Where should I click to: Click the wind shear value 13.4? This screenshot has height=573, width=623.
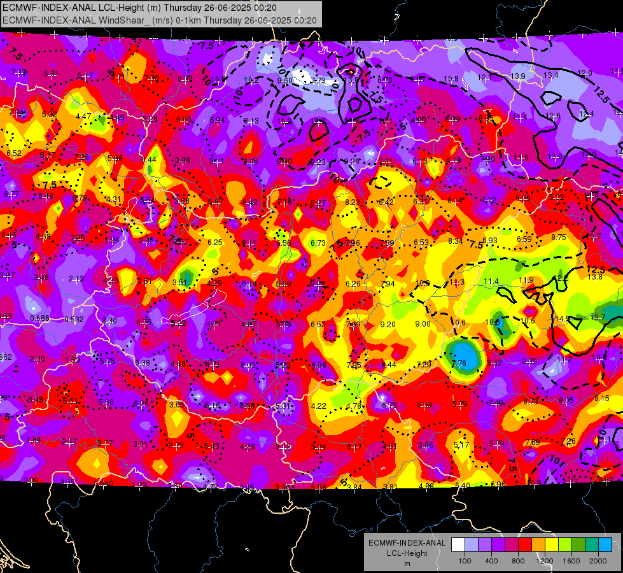click(x=550, y=74)
